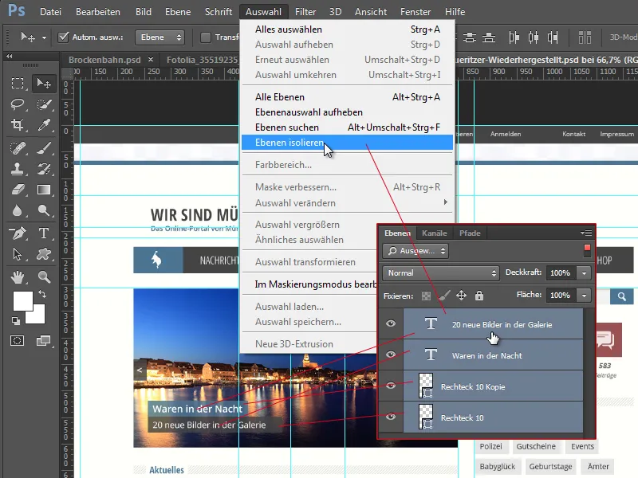
Task: Hide the '20 neue Bilder in der Galerie' layer
Action: click(391, 323)
